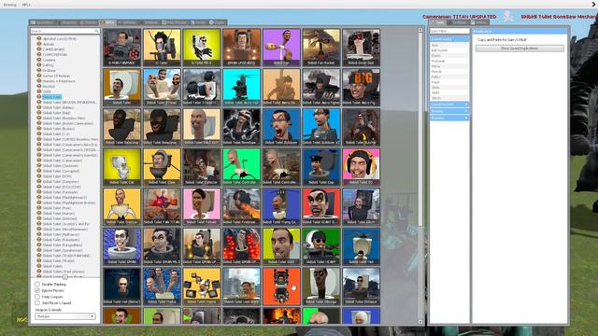Collapse the Constraints tool category
Image resolution: width=598 pixels, height=336 pixels.
[449, 39]
